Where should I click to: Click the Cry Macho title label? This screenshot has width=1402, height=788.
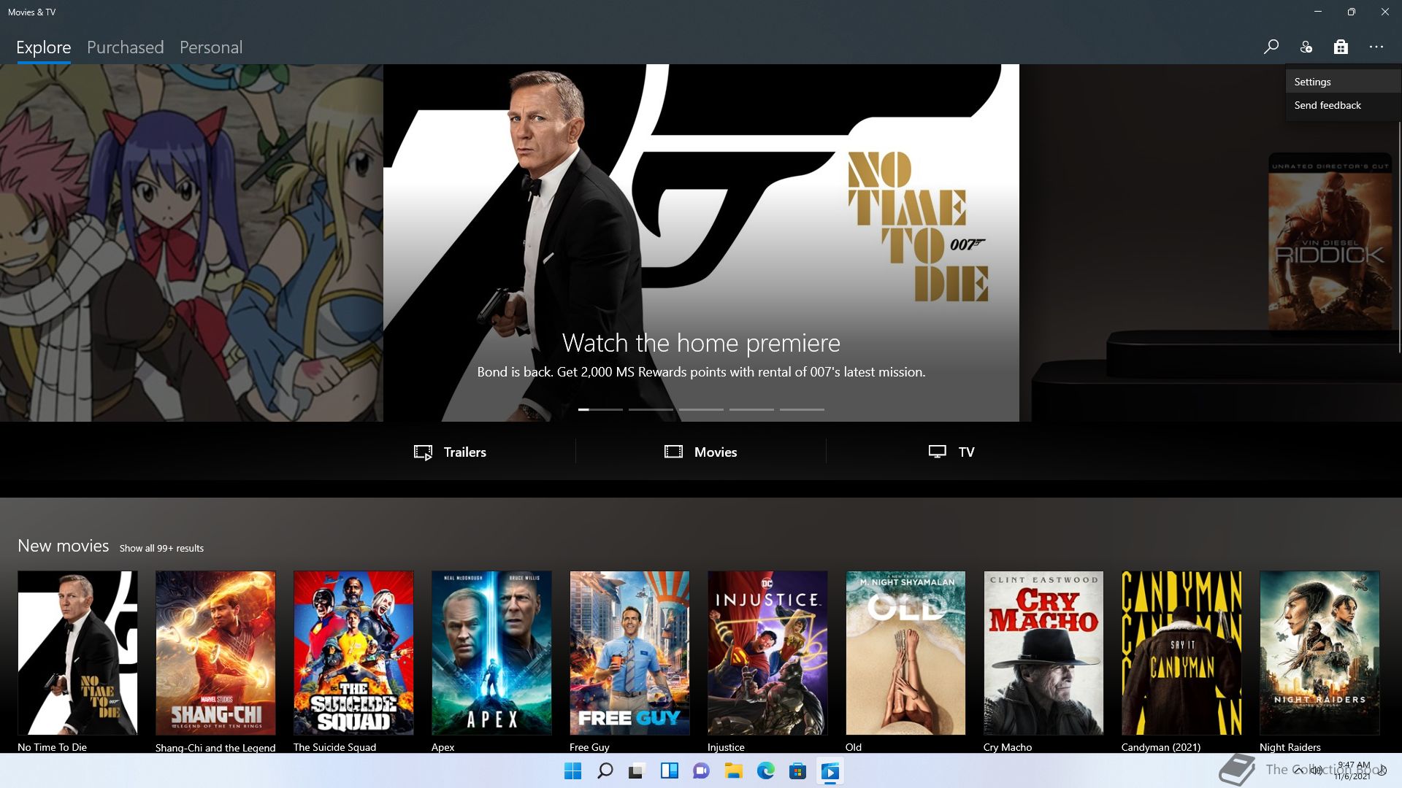[1008, 747]
